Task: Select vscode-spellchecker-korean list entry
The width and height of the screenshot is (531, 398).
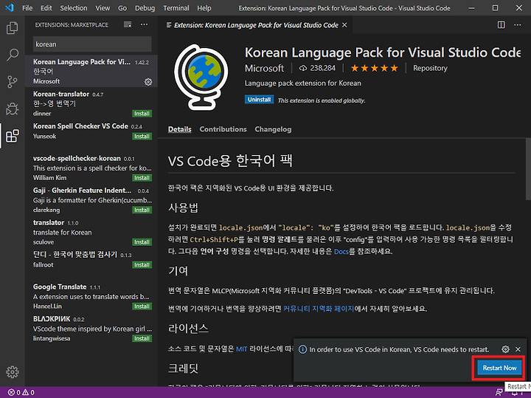Action: click(x=91, y=168)
